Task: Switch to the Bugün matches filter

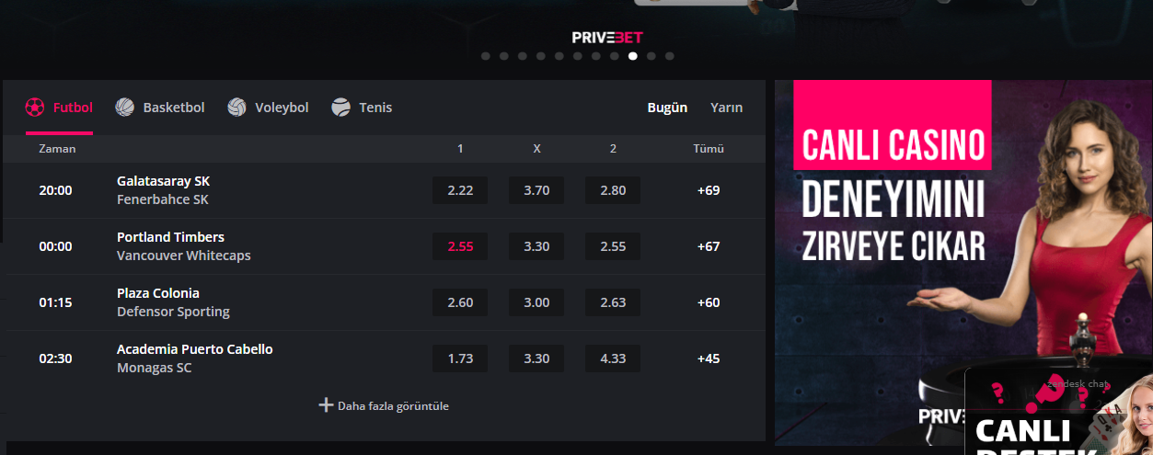Action: [x=667, y=108]
